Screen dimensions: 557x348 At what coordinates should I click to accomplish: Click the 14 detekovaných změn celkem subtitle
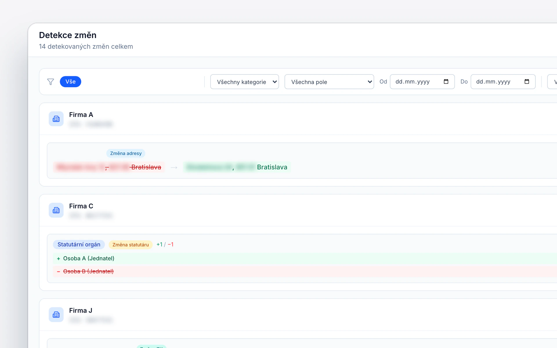(86, 46)
